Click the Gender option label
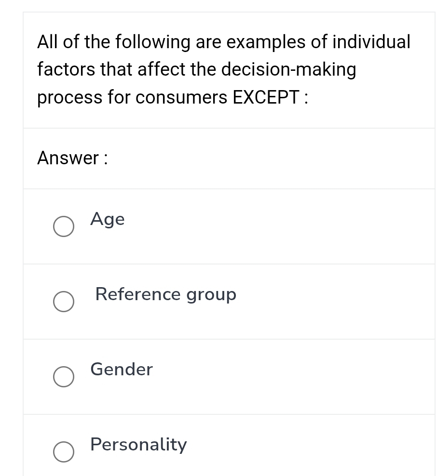 [121, 370]
